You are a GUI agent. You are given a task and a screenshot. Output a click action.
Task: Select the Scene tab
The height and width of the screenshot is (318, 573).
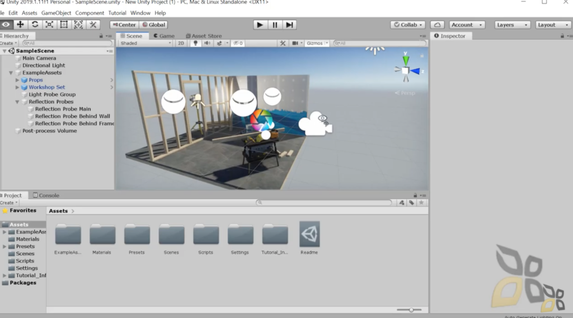pos(132,36)
